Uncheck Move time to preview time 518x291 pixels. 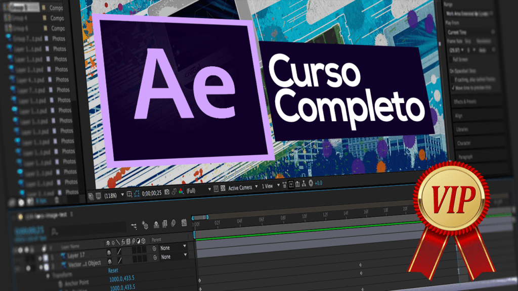point(453,88)
